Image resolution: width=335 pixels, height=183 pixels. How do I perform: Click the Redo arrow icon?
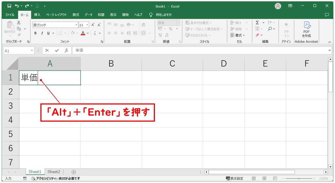click(x=27, y=6)
